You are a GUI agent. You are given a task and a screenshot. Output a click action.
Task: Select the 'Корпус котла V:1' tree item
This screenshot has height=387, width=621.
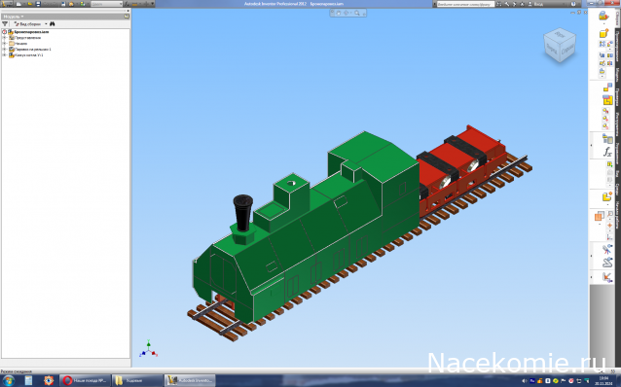pyautogui.click(x=28, y=55)
